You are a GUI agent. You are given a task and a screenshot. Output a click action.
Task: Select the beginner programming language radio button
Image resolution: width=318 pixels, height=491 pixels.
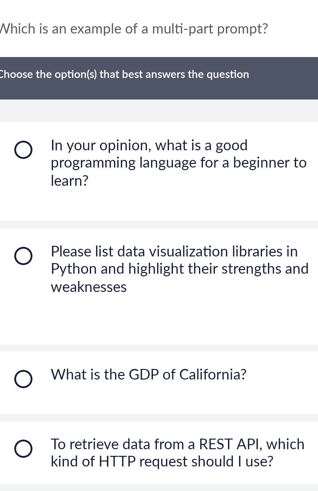pos(23,150)
